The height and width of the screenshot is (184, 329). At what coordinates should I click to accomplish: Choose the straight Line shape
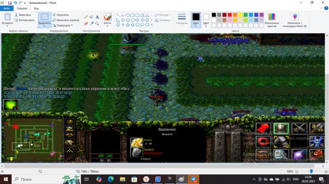click(118, 15)
